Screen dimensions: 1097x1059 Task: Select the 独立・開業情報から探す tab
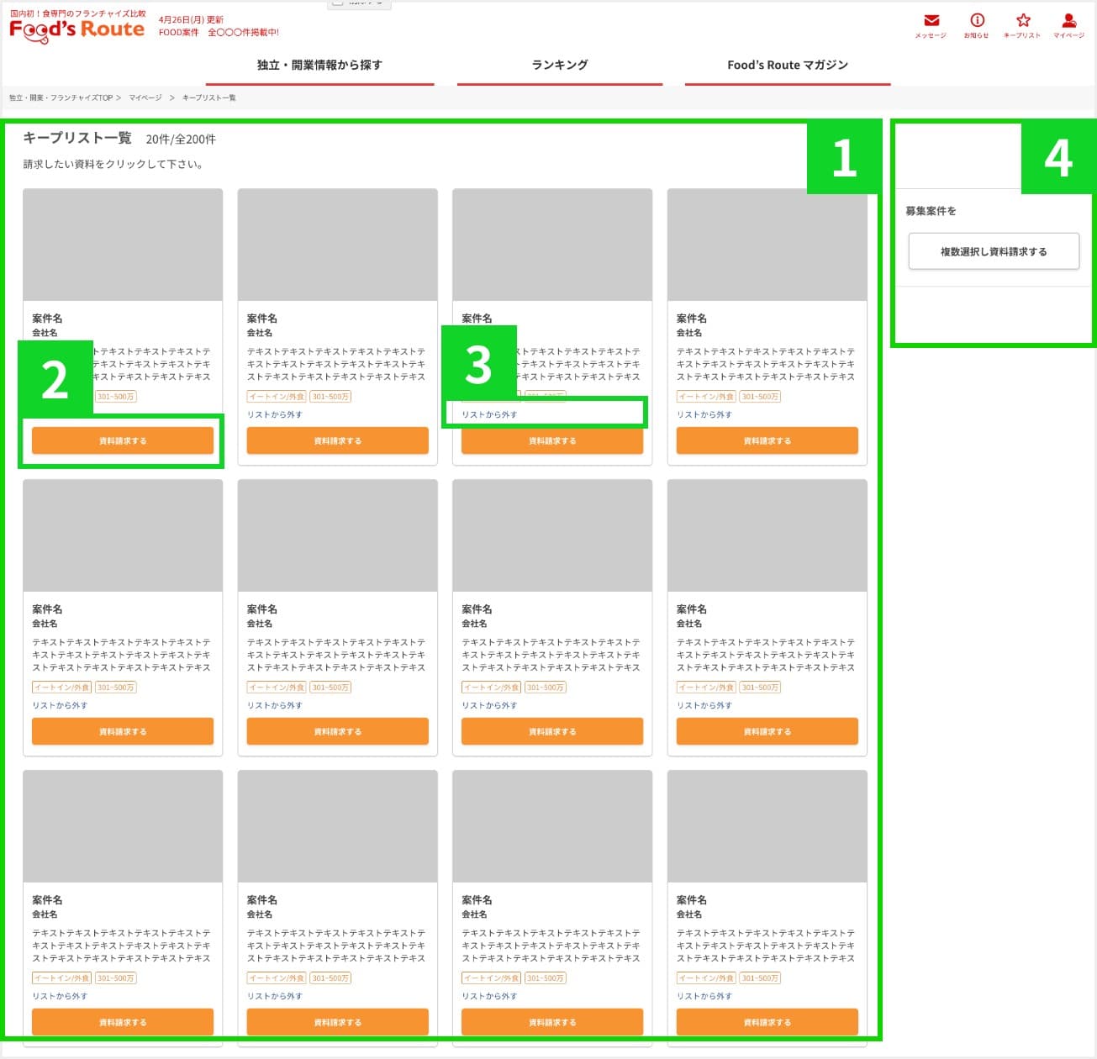coord(319,65)
